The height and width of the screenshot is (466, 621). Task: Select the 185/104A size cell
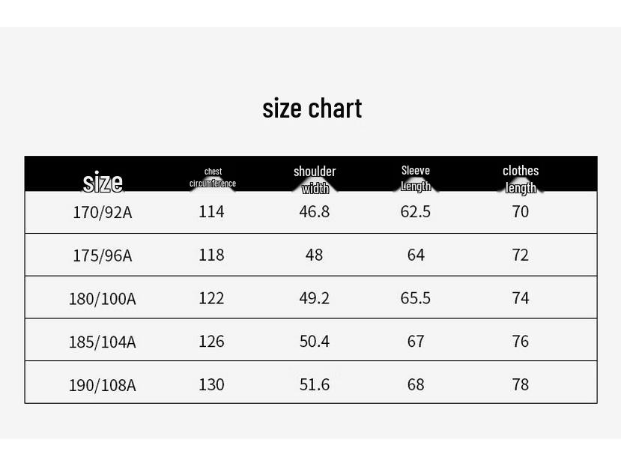tap(103, 342)
